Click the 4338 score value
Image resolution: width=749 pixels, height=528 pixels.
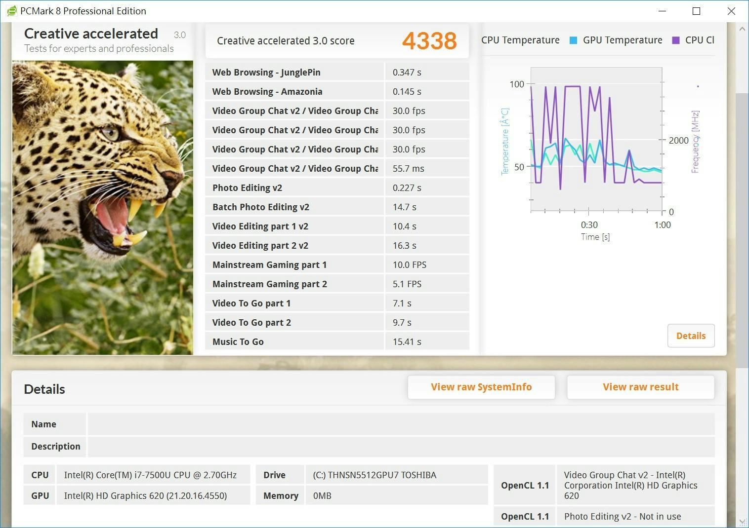pos(429,41)
